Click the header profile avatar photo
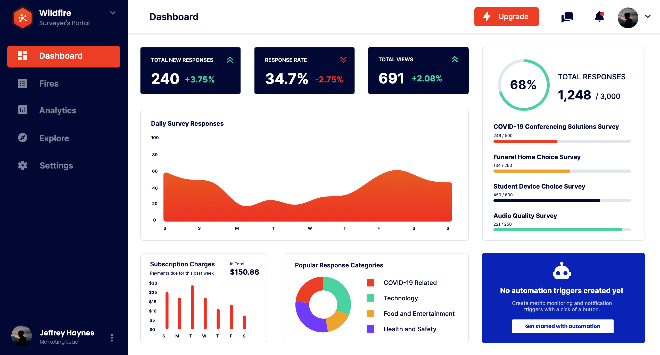660x355 pixels. [x=628, y=18]
